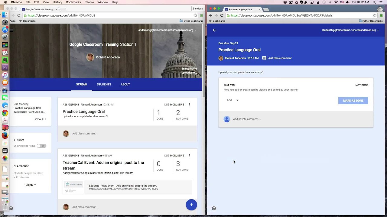Toggle Show deleted items switch
The image size is (387, 217).
(x=41, y=146)
